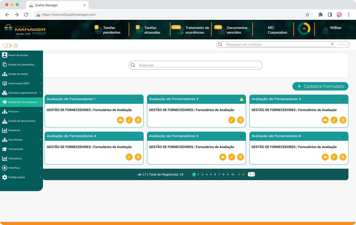Click edit pencil on Avaliação de Fornecedores 4
Viewport: 356px width, 225px height.
click(x=129, y=157)
